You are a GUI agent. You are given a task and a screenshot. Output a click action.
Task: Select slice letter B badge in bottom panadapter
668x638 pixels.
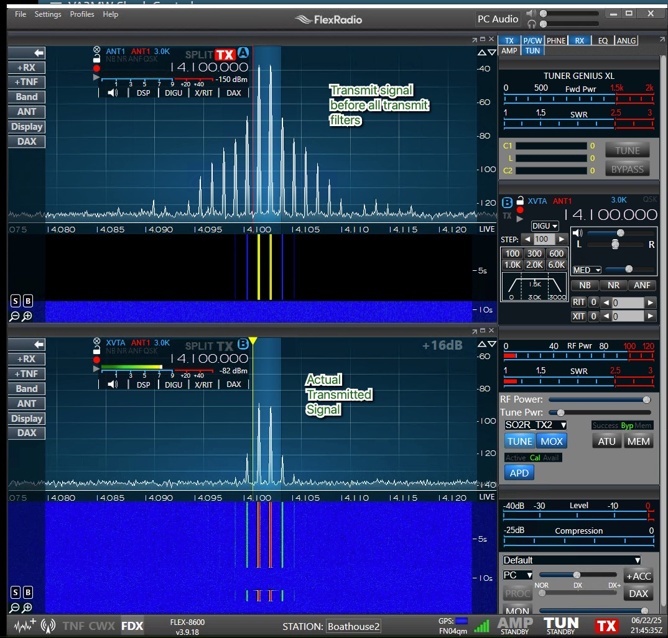243,344
